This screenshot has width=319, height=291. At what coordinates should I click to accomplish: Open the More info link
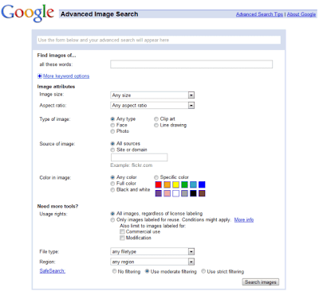coord(244,220)
